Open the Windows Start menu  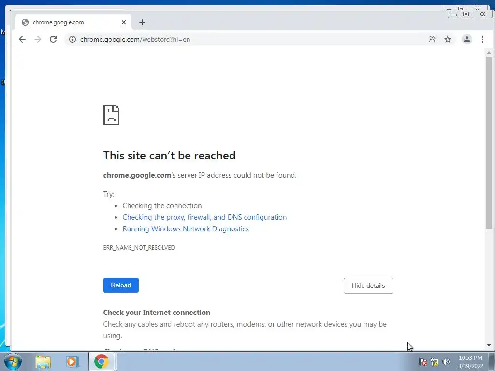(13, 361)
